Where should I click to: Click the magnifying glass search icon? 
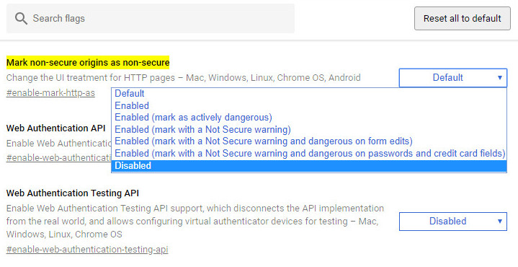(x=21, y=19)
